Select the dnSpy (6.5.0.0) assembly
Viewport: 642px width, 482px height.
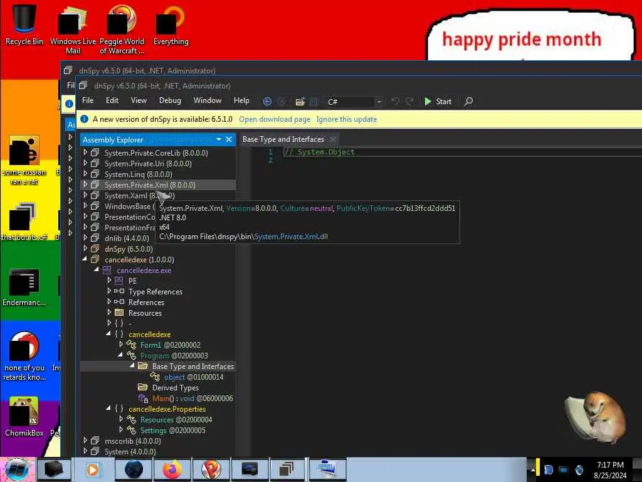click(x=129, y=249)
